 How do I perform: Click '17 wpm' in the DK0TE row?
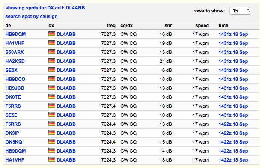(201, 97)
